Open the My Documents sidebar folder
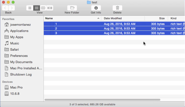Viewport: 185px width, 107px height. [x=18, y=62]
